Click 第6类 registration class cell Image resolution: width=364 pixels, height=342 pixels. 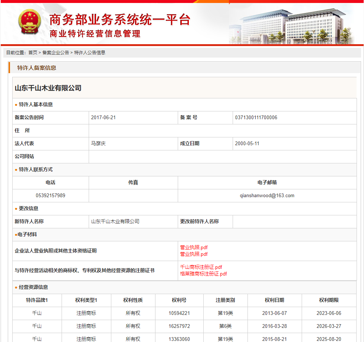pyautogui.click(x=225, y=326)
